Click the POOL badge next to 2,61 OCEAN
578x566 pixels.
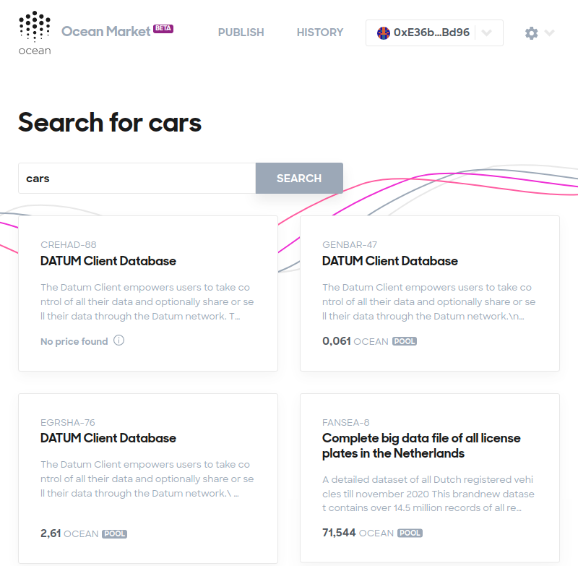[114, 534]
